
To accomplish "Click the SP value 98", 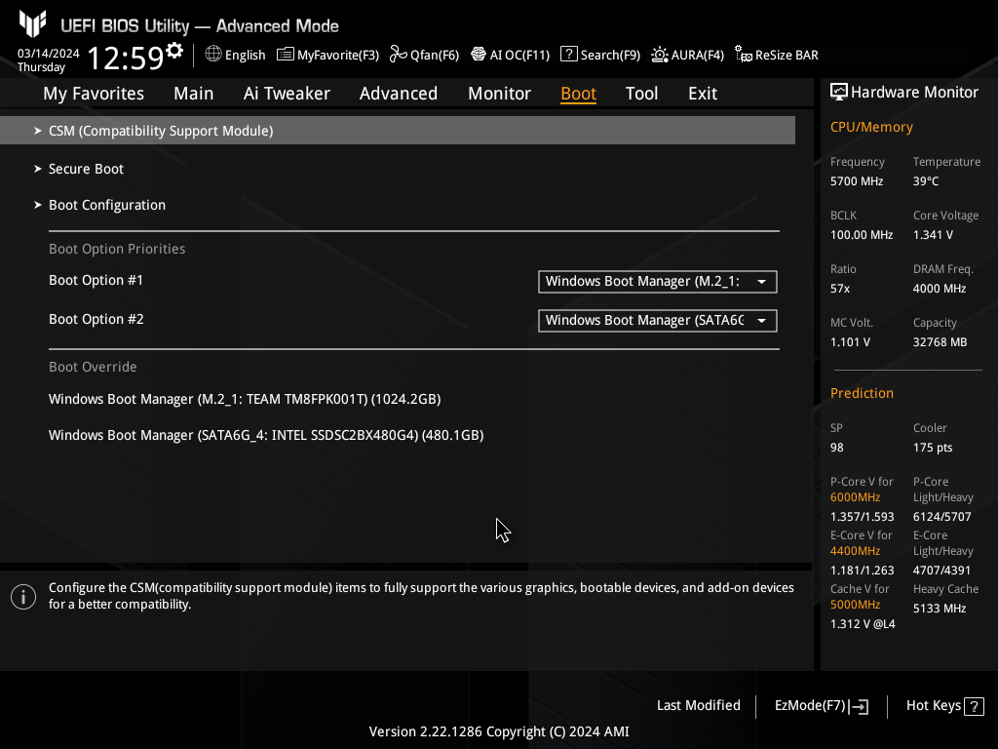I will (837, 448).
